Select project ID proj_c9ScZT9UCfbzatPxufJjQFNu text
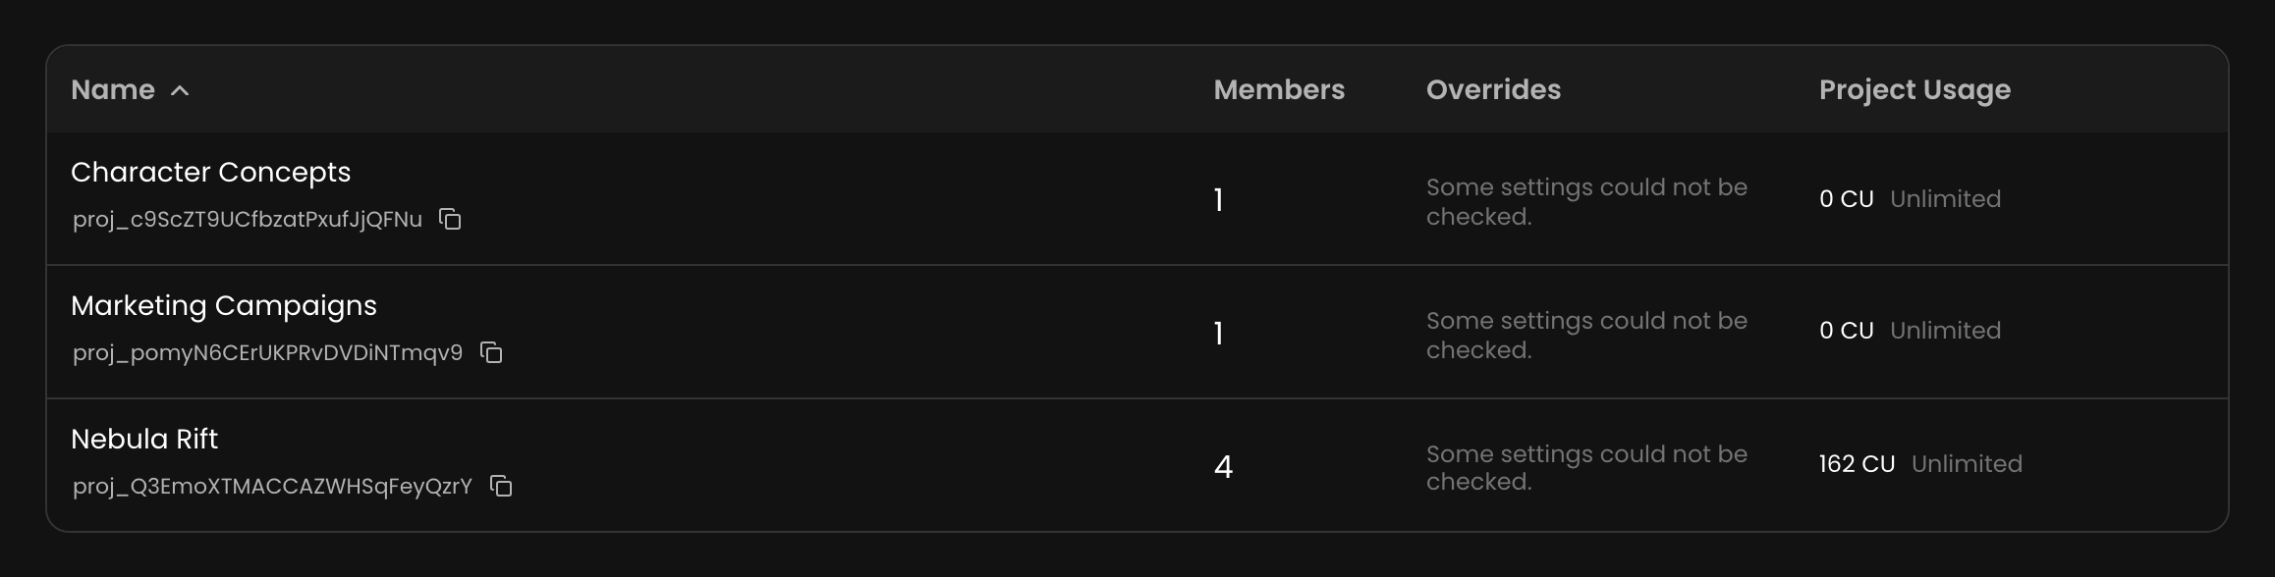Screen dimensions: 2275x577 click(x=248, y=220)
